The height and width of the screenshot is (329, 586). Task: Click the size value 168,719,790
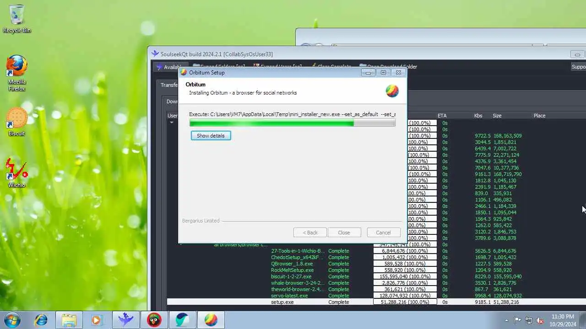tap(507, 174)
